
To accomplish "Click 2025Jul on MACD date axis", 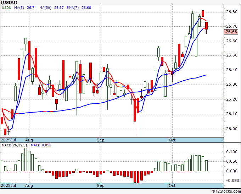I will click(8, 185).
